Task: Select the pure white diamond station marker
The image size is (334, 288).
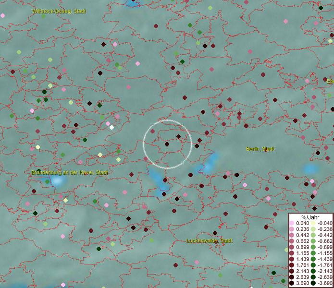Action: 111,127
